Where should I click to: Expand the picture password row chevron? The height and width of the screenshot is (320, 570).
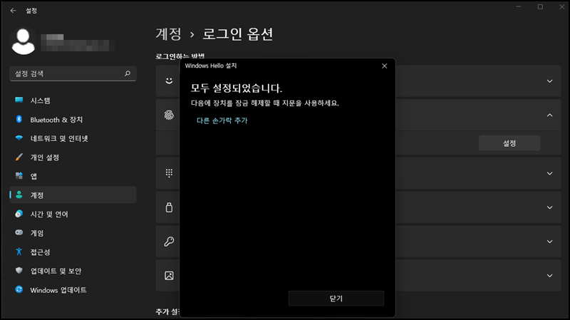click(x=549, y=276)
